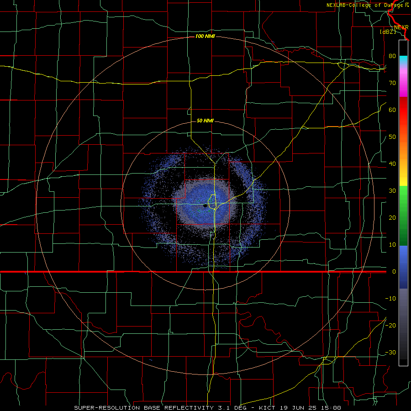This screenshot has width=411, height=411.
Task: Click the Super-Resolution Base Reflectivity caption
Action: (x=207, y=408)
